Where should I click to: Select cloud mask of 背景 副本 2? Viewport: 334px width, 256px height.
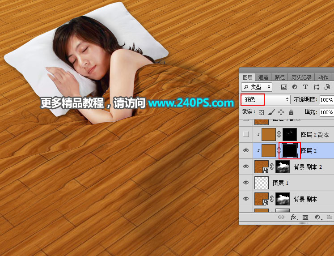tap(283, 166)
